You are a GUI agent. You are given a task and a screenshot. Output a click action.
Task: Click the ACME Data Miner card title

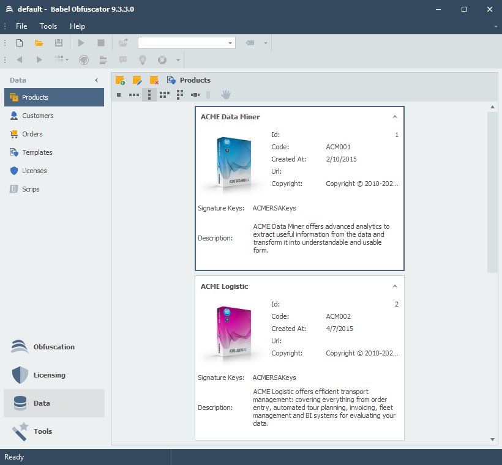point(230,117)
